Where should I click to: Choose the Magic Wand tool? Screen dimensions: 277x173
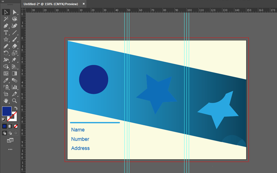[x=6, y=19]
